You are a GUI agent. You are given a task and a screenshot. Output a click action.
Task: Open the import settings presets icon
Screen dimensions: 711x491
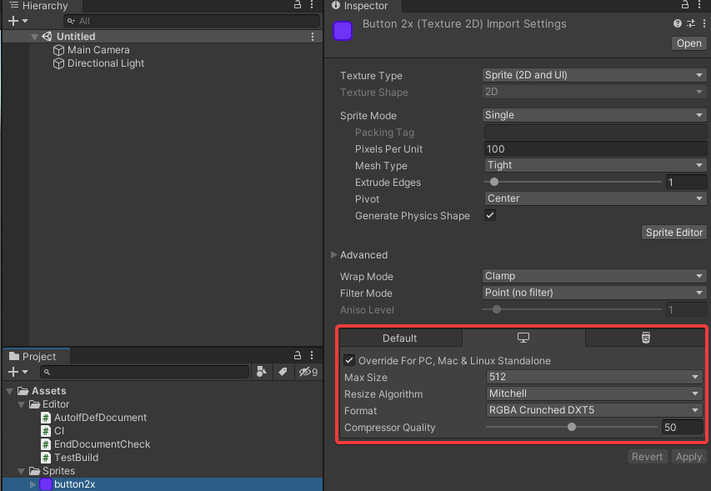tap(690, 24)
